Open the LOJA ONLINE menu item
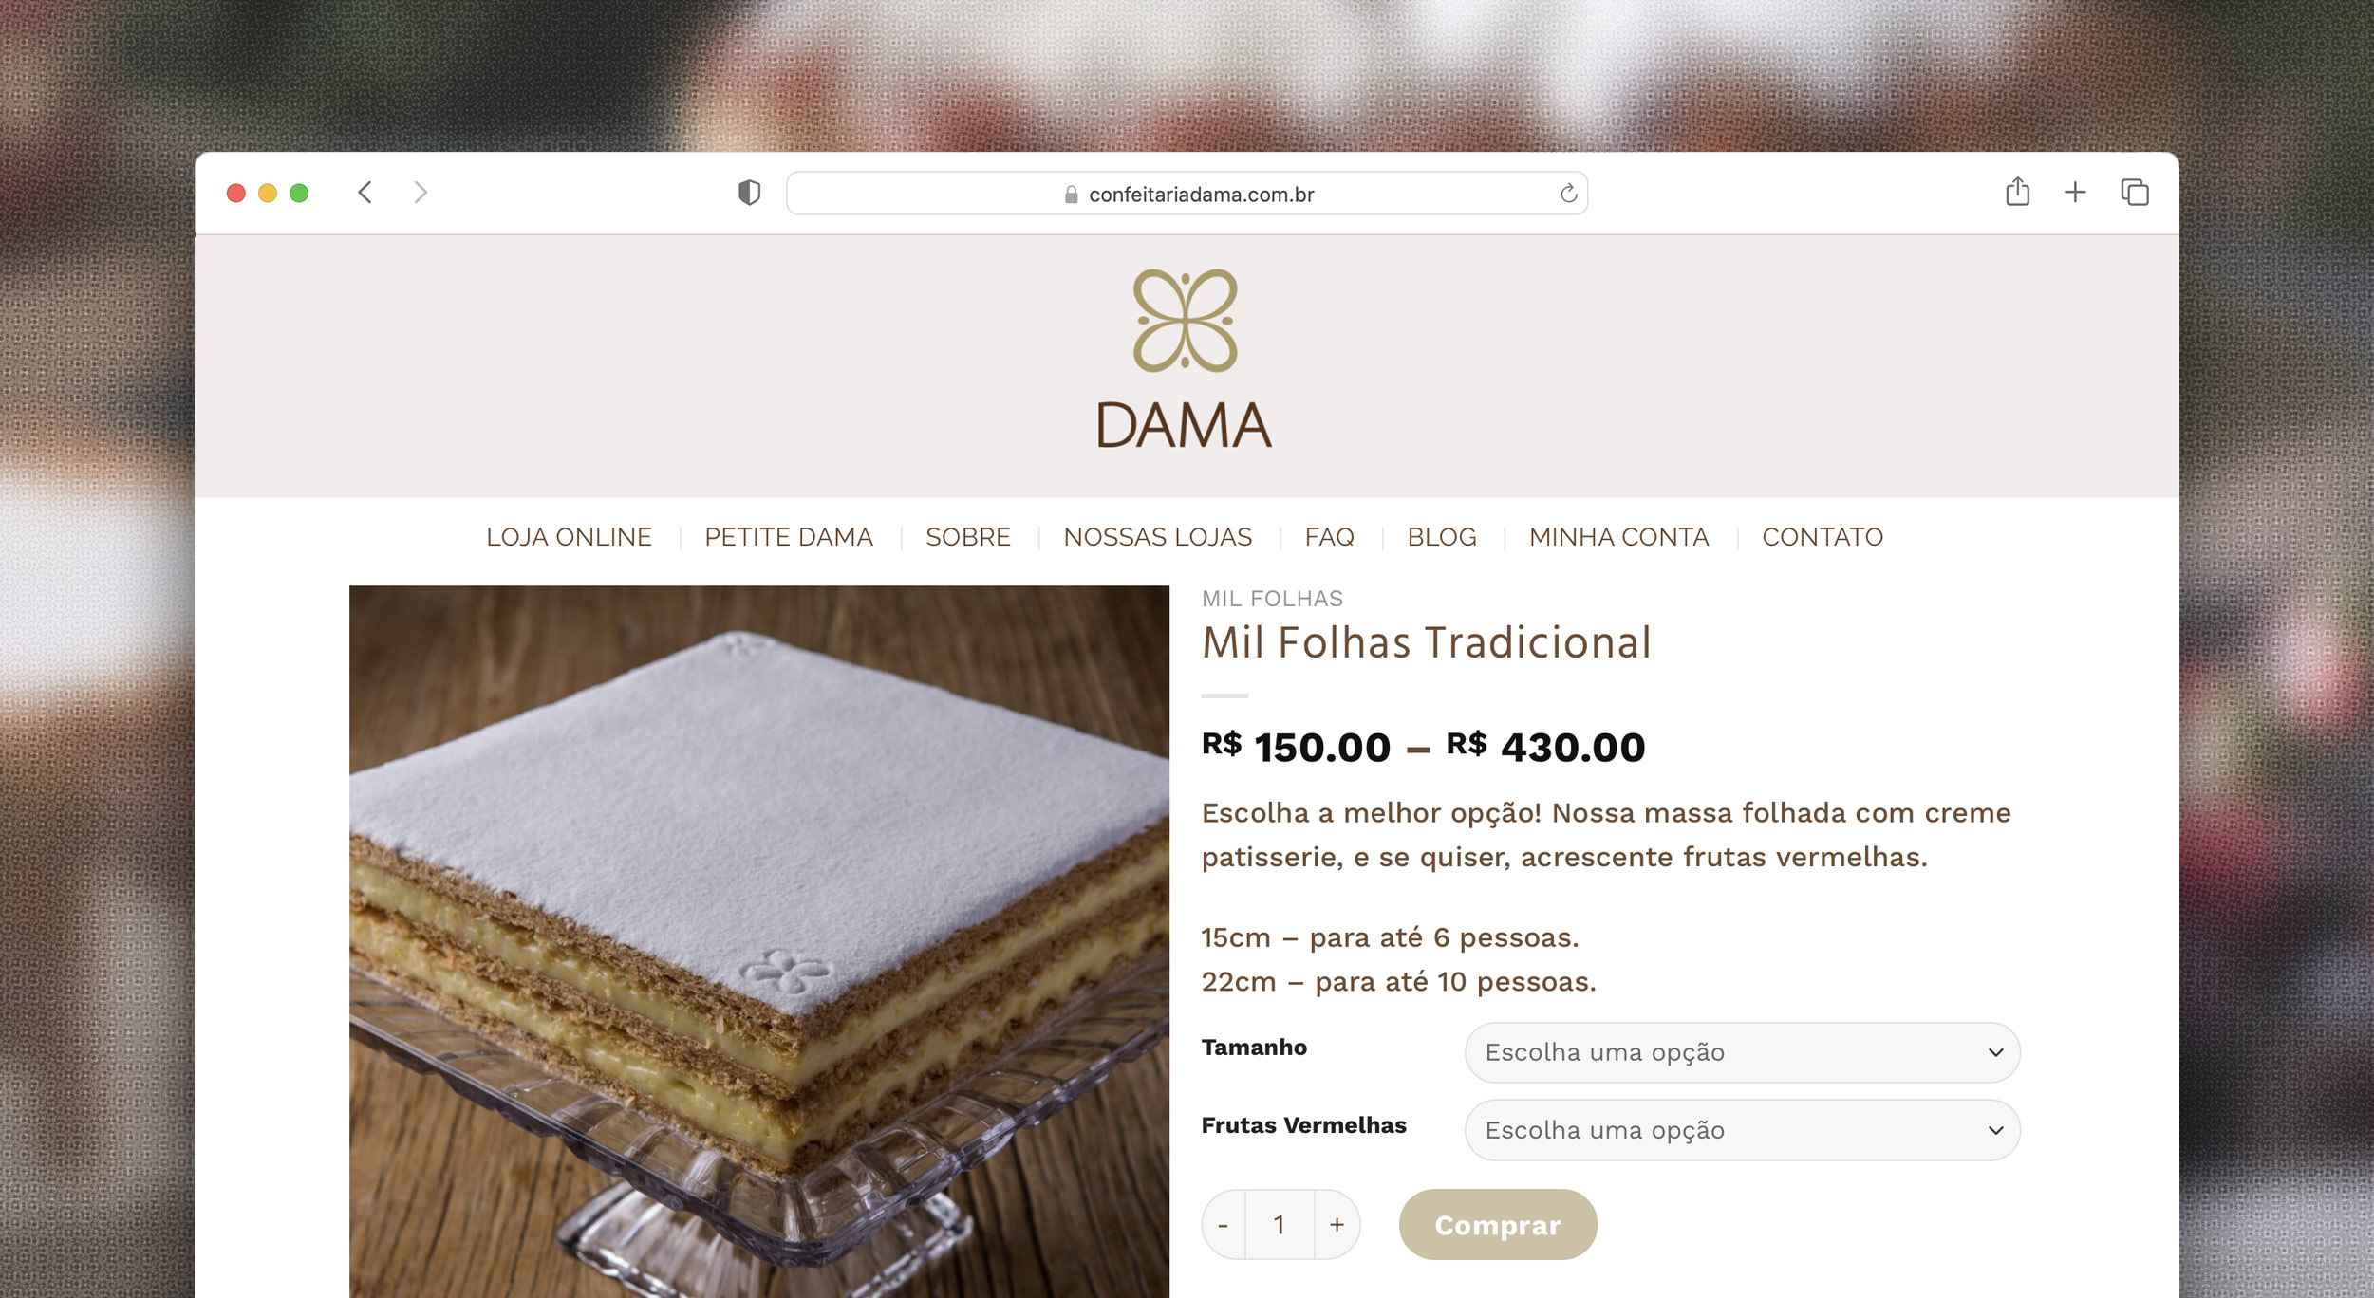This screenshot has width=2374, height=1298. pyautogui.click(x=569, y=537)
